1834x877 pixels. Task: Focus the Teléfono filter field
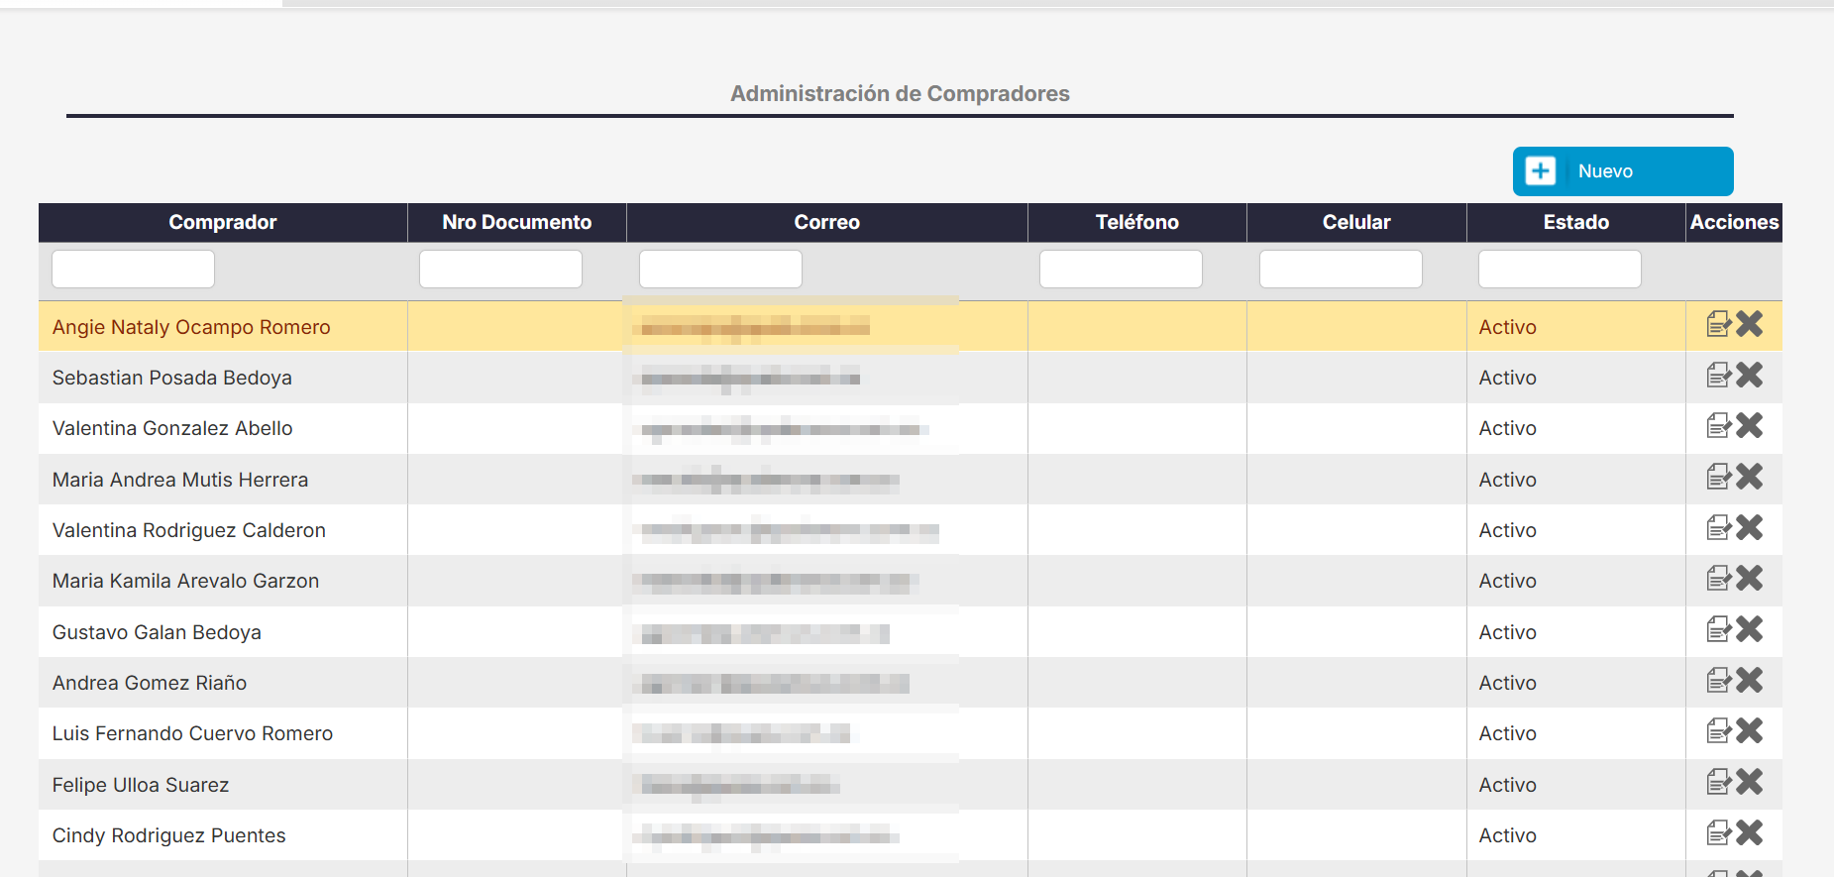1121,269
